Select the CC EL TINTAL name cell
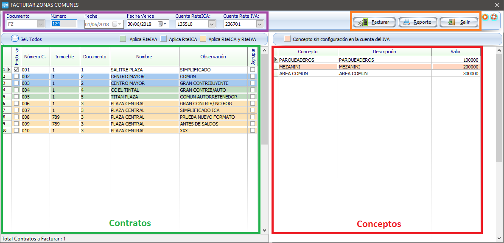 tap(145, 90)
